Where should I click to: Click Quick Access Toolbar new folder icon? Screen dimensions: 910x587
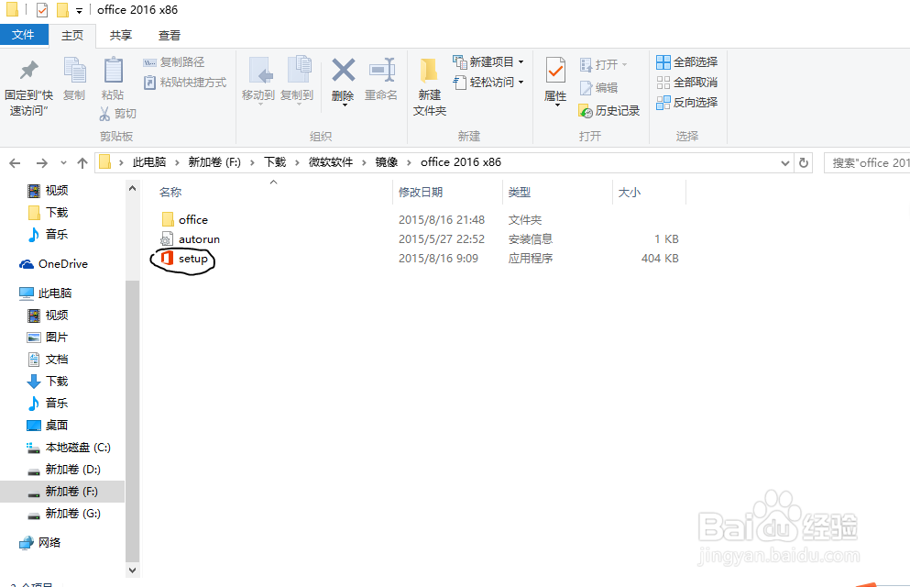tap(62, 10)
